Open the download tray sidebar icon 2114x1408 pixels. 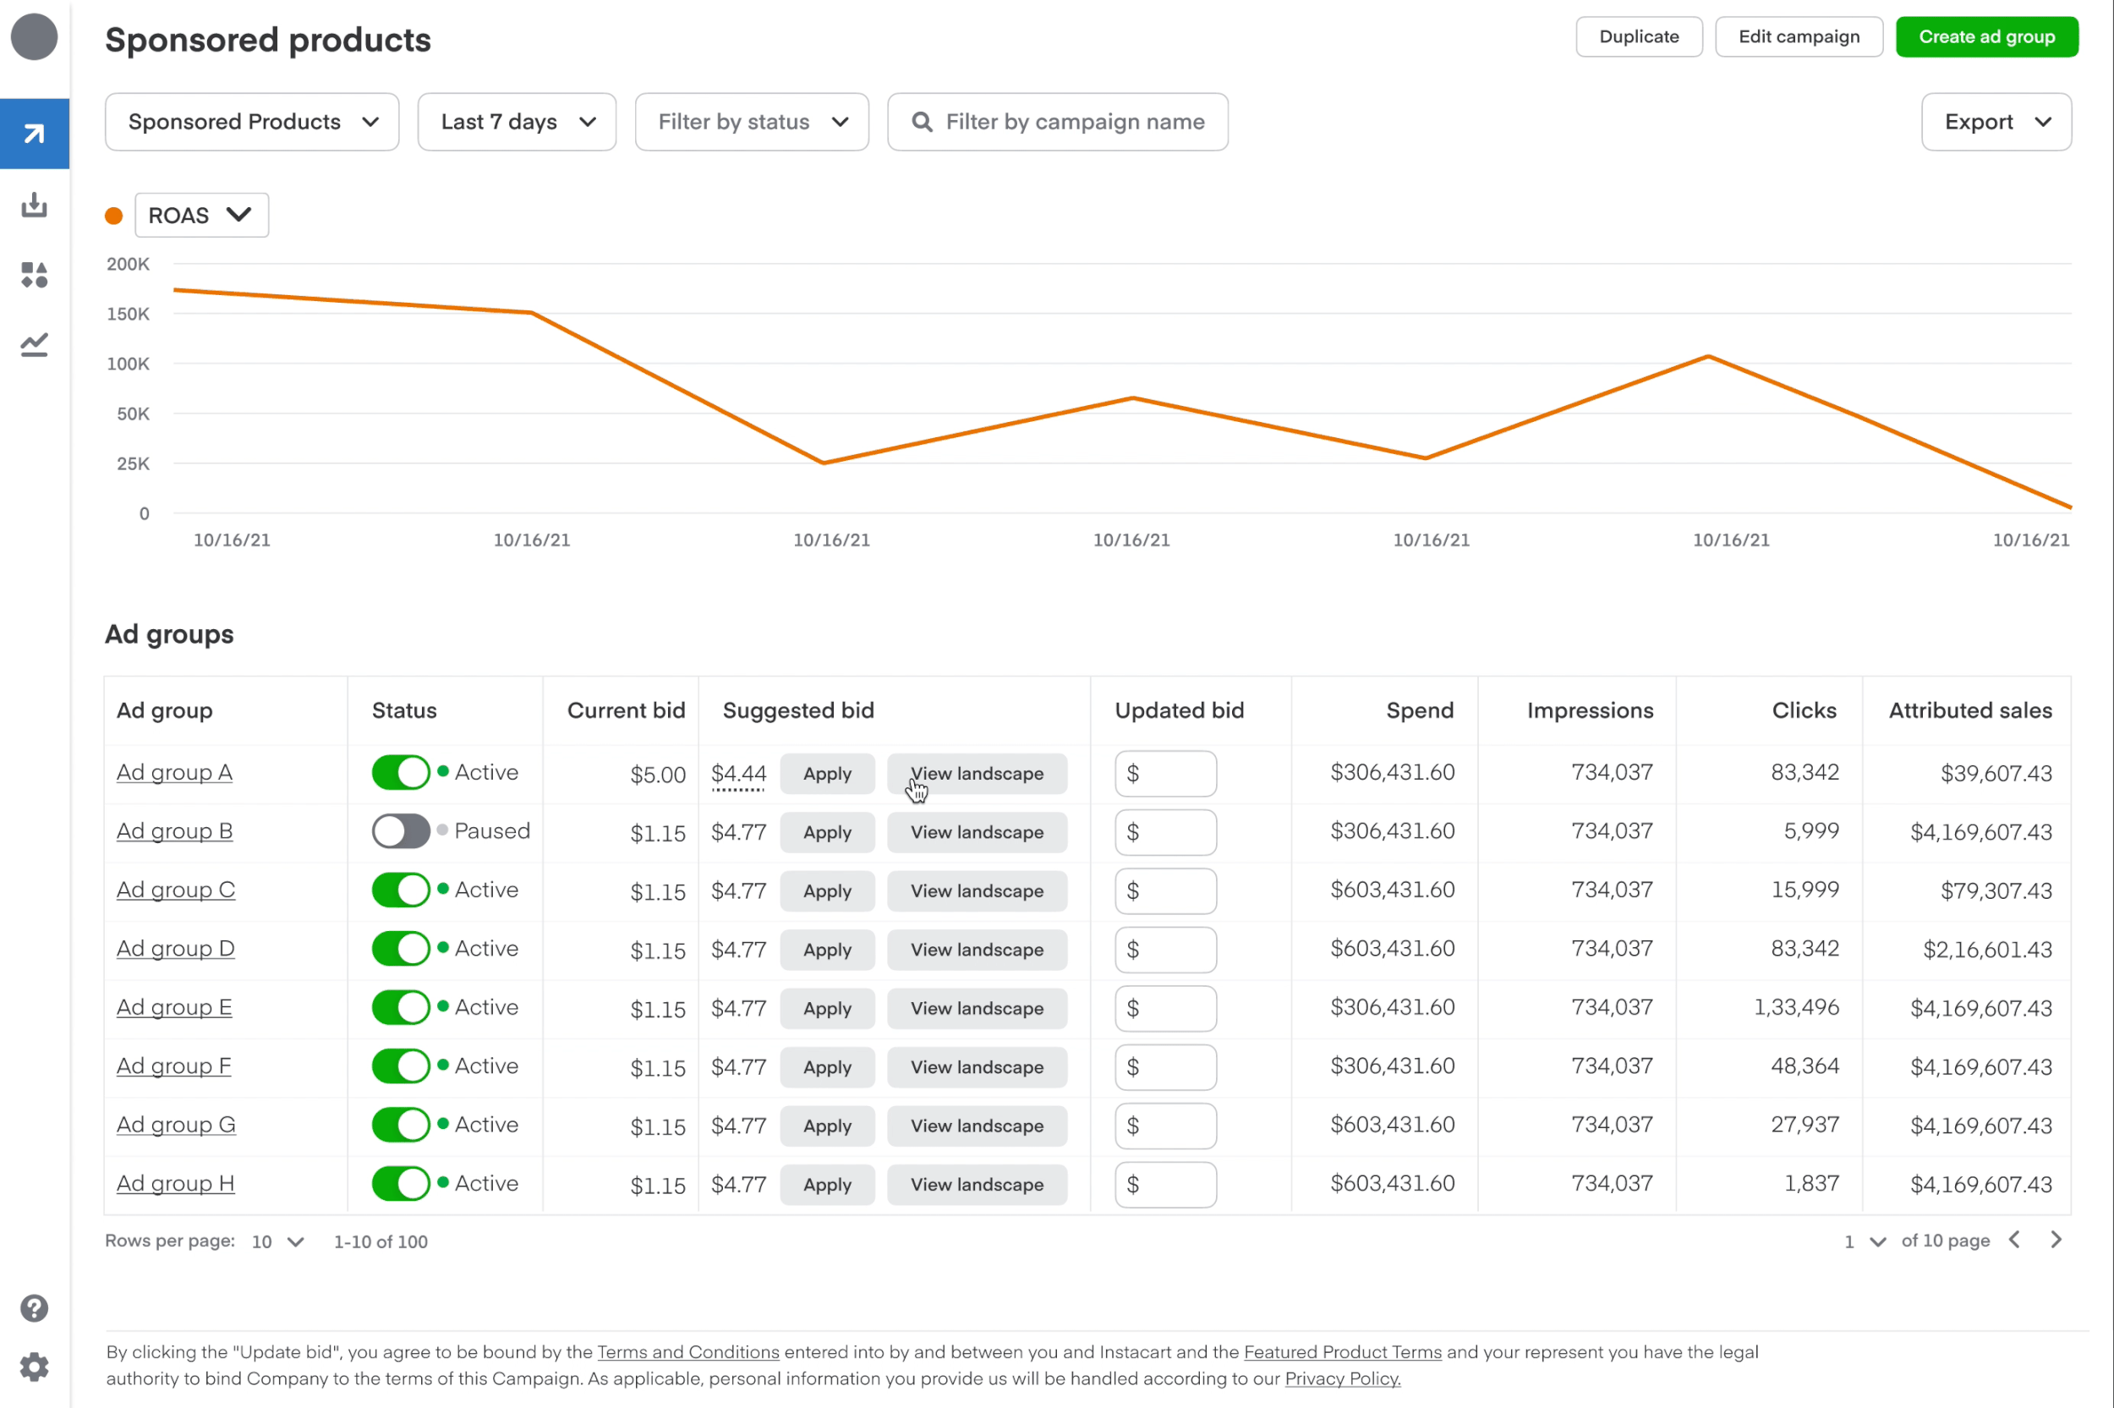pyautogui.click(x=34, y=205)
